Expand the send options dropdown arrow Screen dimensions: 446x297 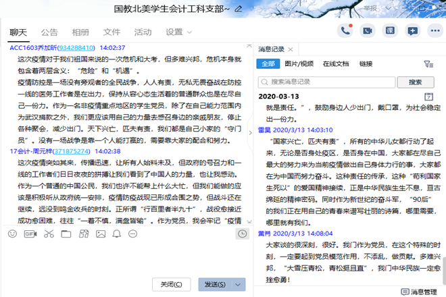point(239,284)
